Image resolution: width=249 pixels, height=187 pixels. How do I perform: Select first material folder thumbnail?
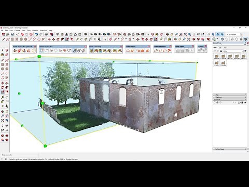click(x=216, y=56)
